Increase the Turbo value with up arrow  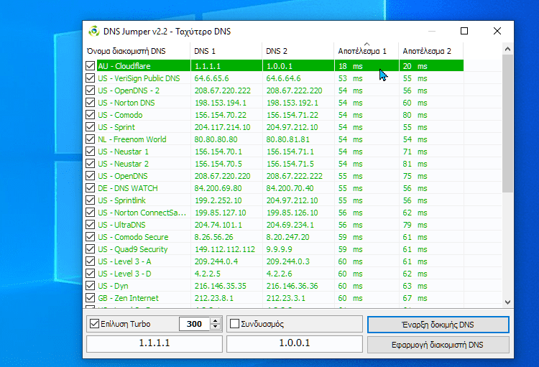[216, 321]
